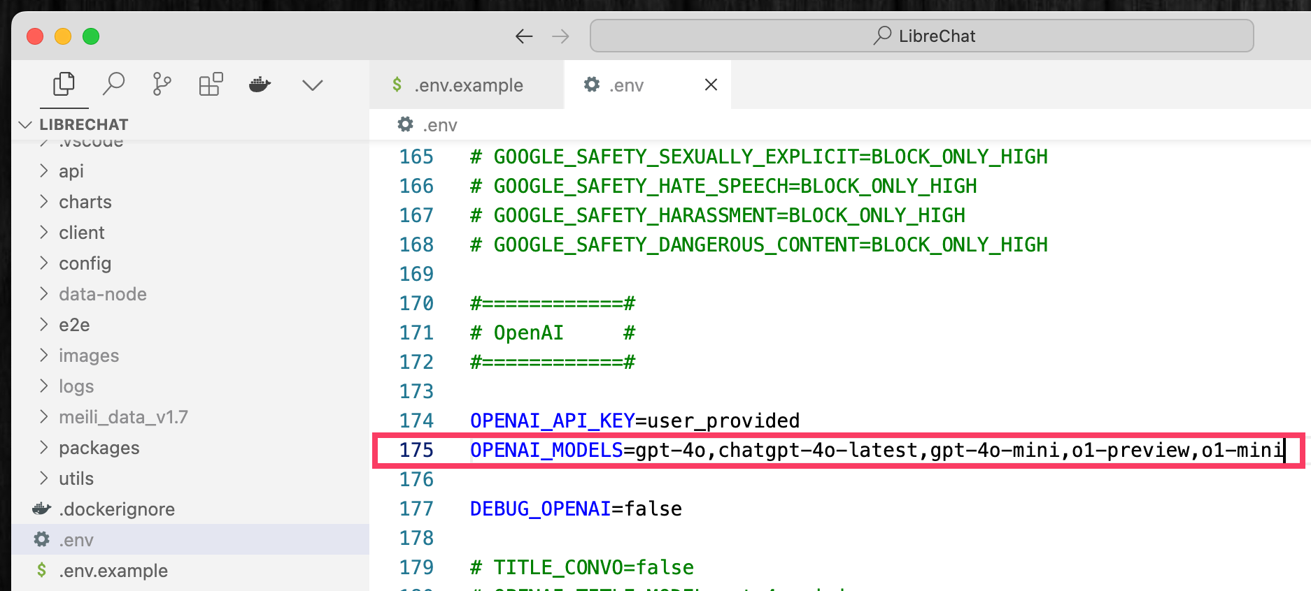Screen dimensions: 1311x591
Task: Open the Extensions view icon
Action: [211, 85]
